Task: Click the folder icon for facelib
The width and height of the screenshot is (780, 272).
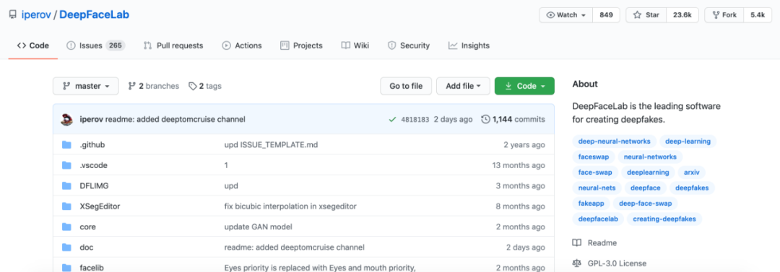Action: point(66,268)
